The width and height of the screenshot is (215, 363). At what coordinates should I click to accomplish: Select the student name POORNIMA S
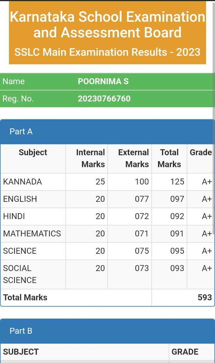[103, 81]
